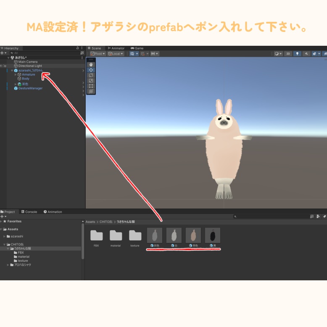Select the combined Transform tool

pyautogui.click(x=91, y=91)
